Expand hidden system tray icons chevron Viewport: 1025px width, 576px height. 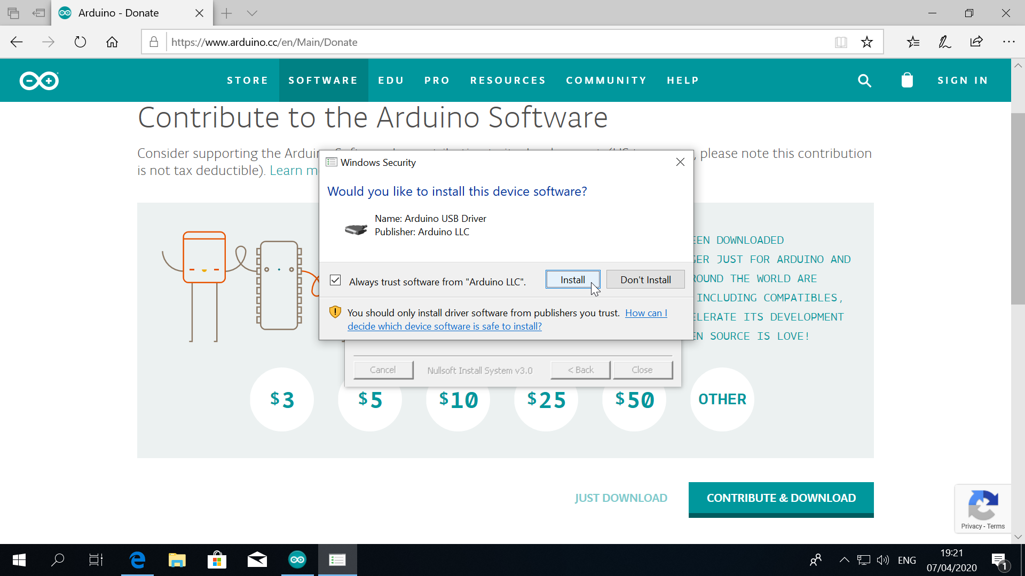pos(844,560)
